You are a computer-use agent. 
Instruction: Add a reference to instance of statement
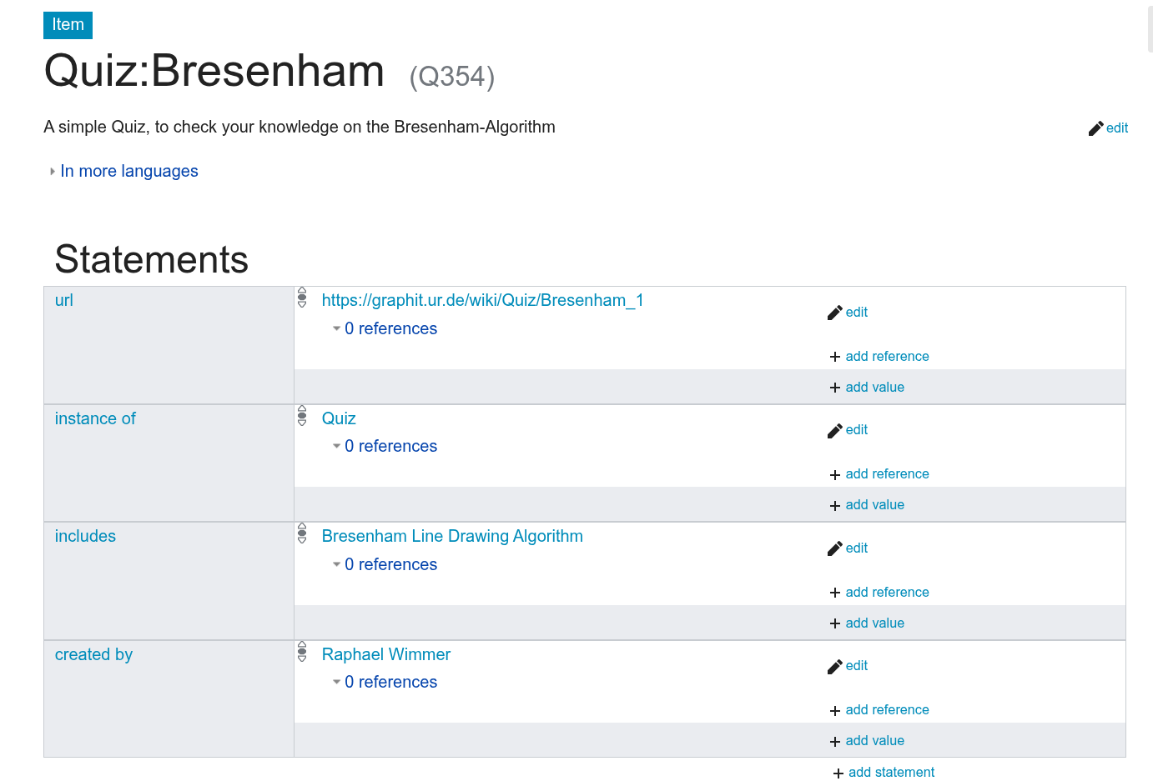pos(887,473)
